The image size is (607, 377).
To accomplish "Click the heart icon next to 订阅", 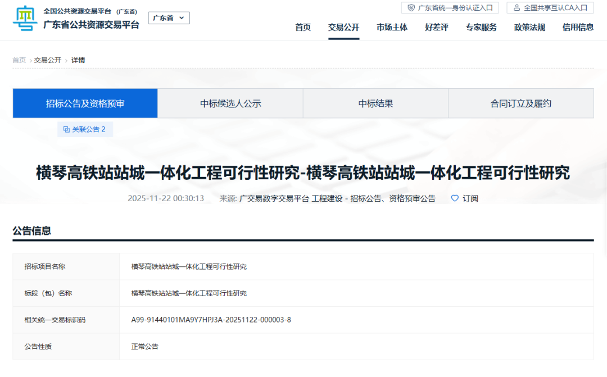I will (455, 198).
